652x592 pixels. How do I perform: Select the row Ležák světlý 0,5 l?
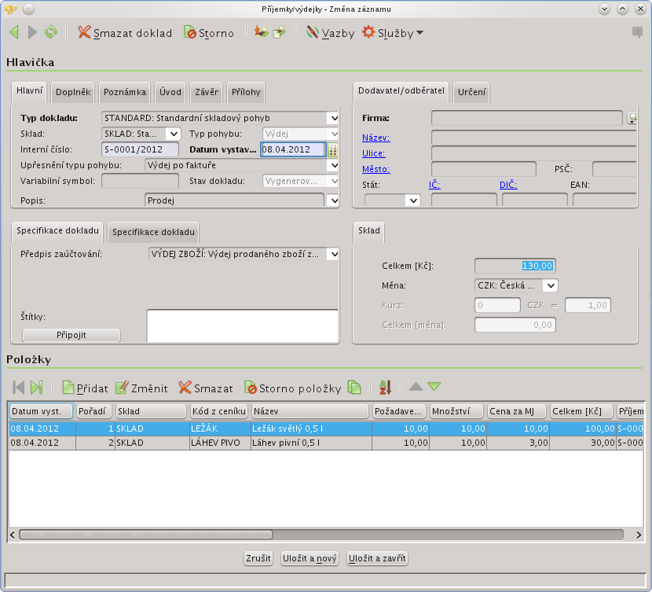click(x=325, y=428)
